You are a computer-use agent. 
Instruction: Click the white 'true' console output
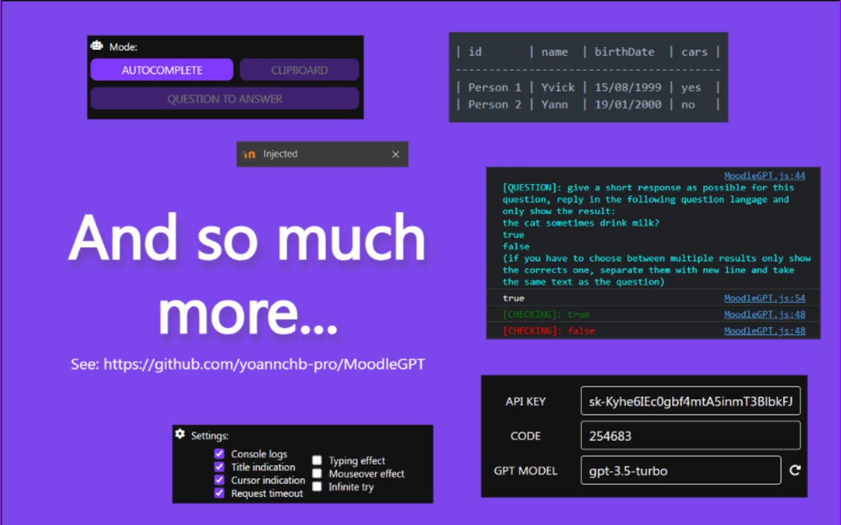513,298
